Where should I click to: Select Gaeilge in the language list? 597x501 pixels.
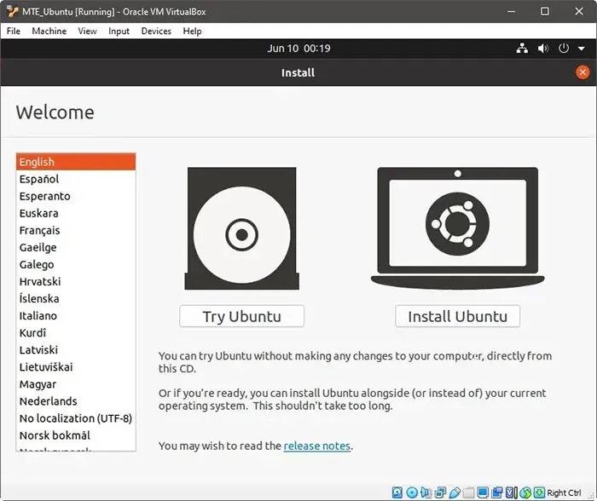pyautogui.click(x=76, y=247)
